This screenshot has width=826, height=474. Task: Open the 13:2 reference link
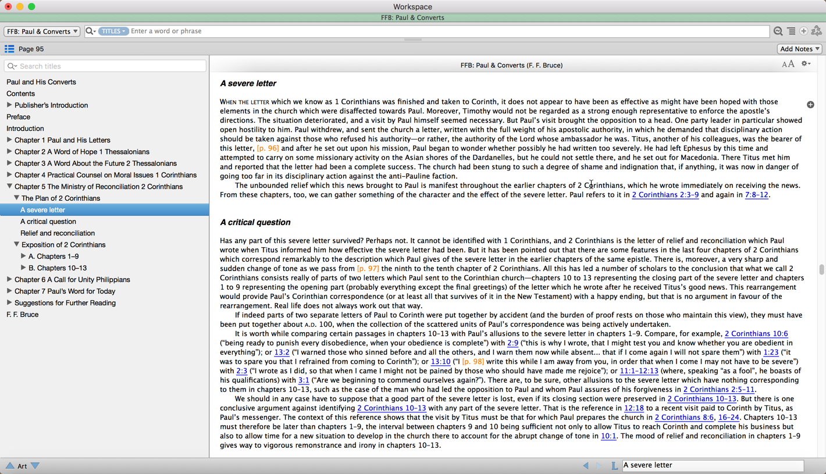click(x=282, y=352)
